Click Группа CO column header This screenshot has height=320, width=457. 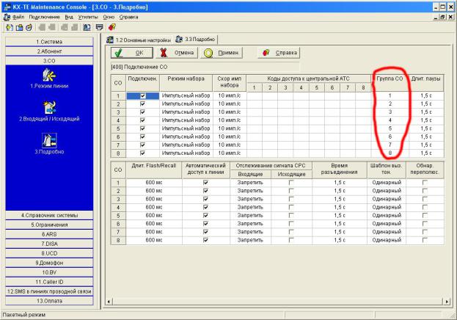[x=390, y=83]
